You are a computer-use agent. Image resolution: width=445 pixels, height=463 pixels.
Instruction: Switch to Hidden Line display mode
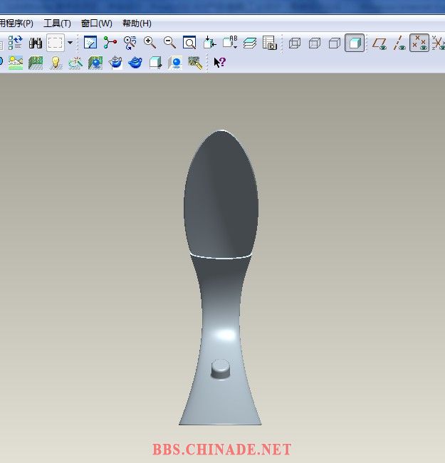pos(315,43)
